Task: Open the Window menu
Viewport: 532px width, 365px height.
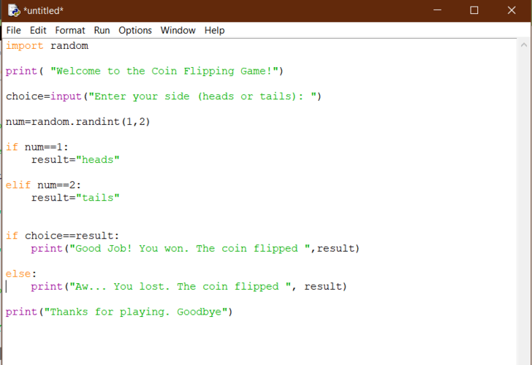Action: click(178, 31)
